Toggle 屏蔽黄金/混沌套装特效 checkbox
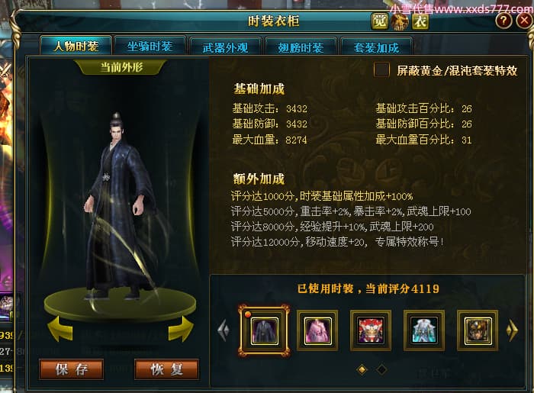534x393 pixels. [381, 69]
